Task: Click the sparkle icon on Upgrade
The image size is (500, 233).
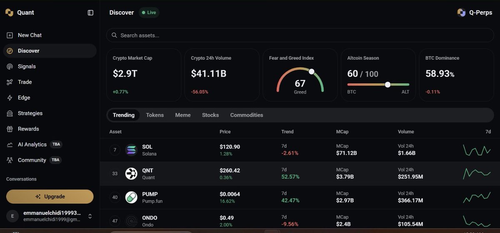Action: click(38, 196)
